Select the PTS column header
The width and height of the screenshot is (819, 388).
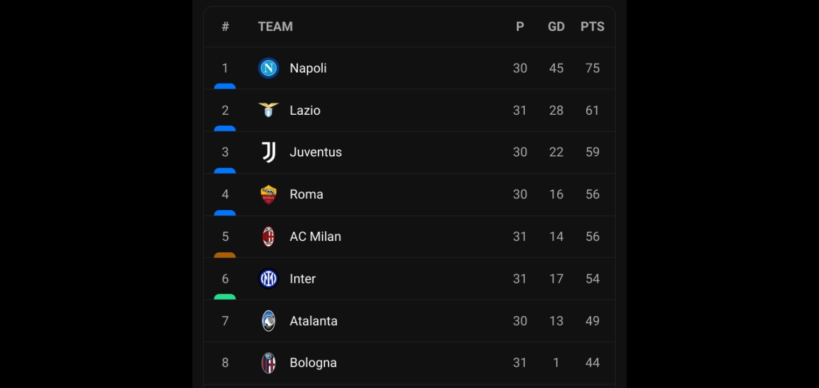[592, 26]
